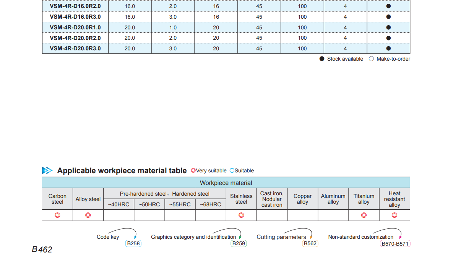The image size is (453, 262).
Task: Click the stock dot in the VSM-4R-D20.0R3.0 row
Action: [x=388, y=48]
